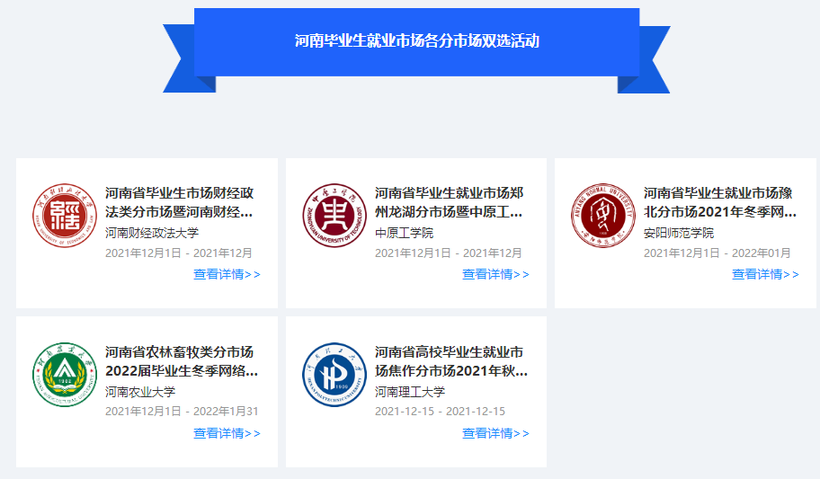
Task: Click title 河南省毕业生市场财经政法类分市场
Action: pyautogui.click(x=179, y=202)
